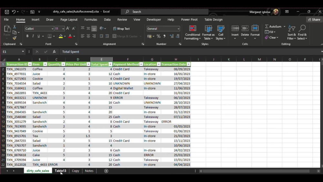This screenshot has height=182, width=323.
Task: Add a new sheet with plus icon
Action: pos(106,171)
